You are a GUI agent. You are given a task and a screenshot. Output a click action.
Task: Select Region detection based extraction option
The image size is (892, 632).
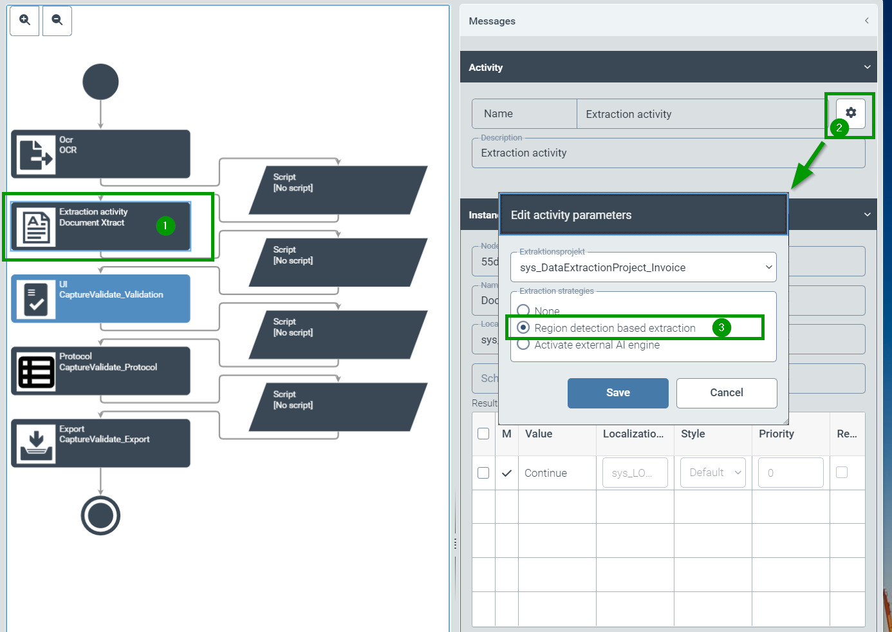pos(524,328)
